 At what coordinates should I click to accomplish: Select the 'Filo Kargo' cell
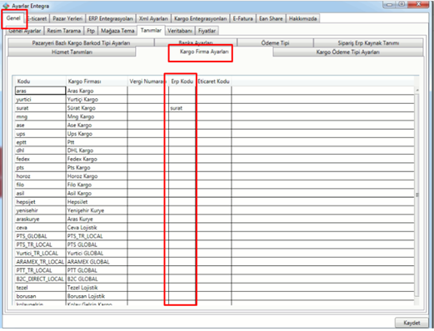[97, 185]
